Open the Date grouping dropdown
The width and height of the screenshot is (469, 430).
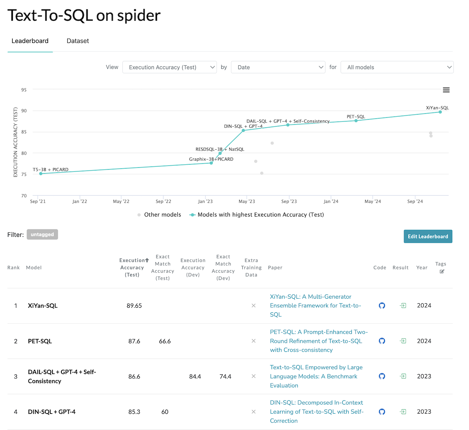click(x=278, y=67)
